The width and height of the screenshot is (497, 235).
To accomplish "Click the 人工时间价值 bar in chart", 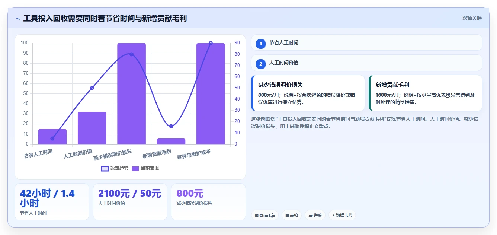I will (x=92, y=128).
